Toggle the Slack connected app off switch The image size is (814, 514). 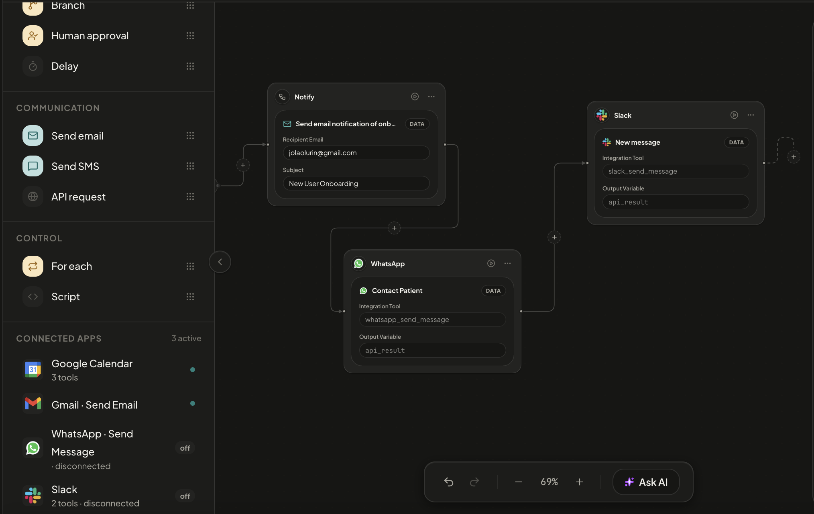click(185, 496)
